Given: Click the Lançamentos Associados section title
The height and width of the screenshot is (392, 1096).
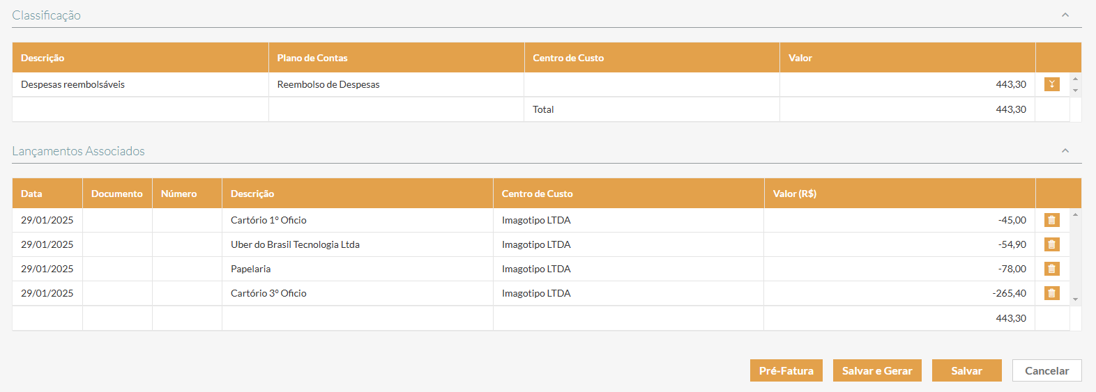Looking at the screenshot, I should (x=78, y=151).
